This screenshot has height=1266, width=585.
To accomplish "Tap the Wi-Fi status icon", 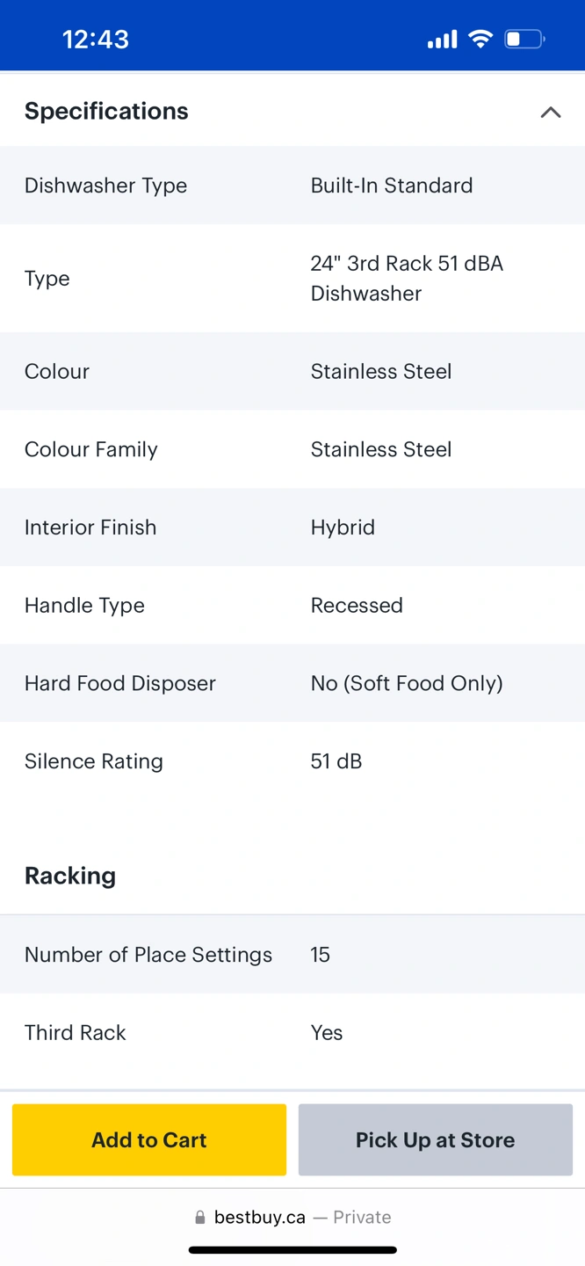I will pos(480,39).
